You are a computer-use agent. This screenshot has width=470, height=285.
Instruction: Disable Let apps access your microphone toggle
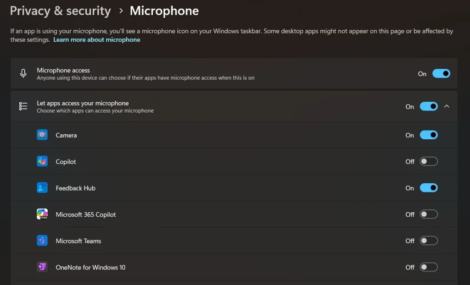(429, 106)
